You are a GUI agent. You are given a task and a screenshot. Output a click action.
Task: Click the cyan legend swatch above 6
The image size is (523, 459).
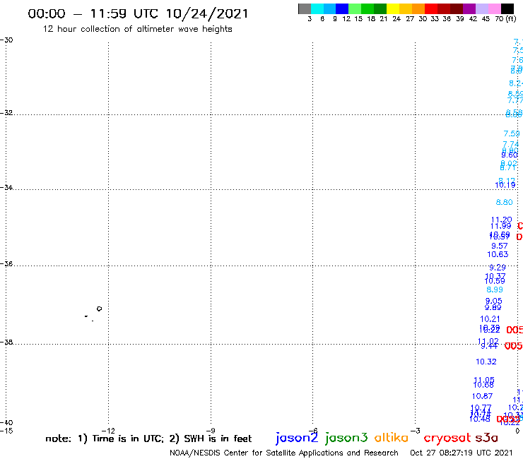click(317, 8)
